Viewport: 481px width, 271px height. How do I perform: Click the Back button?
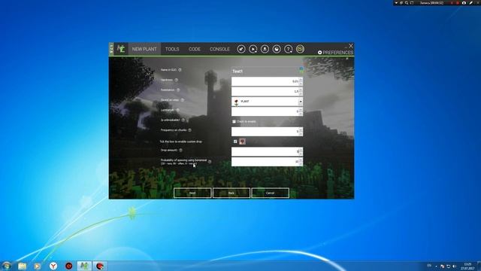(231, 193)
